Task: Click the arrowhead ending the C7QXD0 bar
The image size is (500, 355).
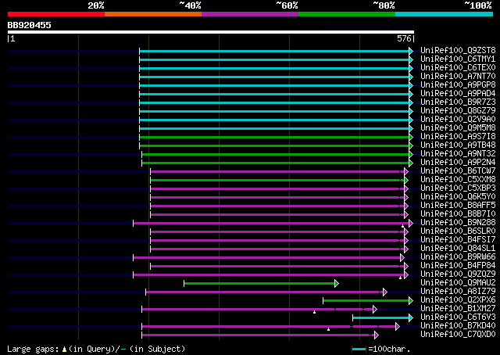Action: click(x=377, y=335)
